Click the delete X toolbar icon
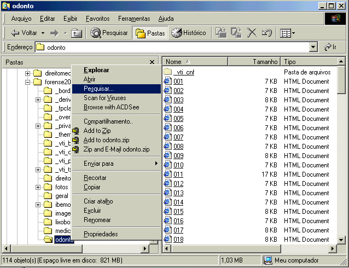This screenshot has width=349, height=268. 252,33
